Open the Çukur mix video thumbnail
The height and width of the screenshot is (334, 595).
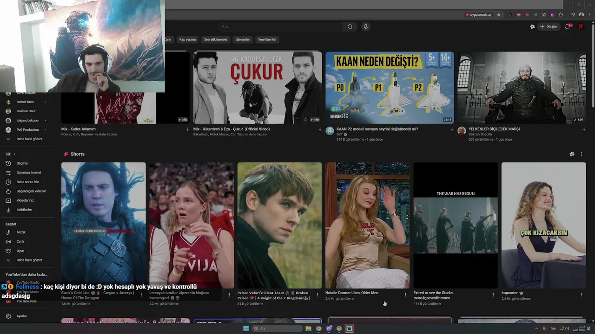[x=258, y=88]
